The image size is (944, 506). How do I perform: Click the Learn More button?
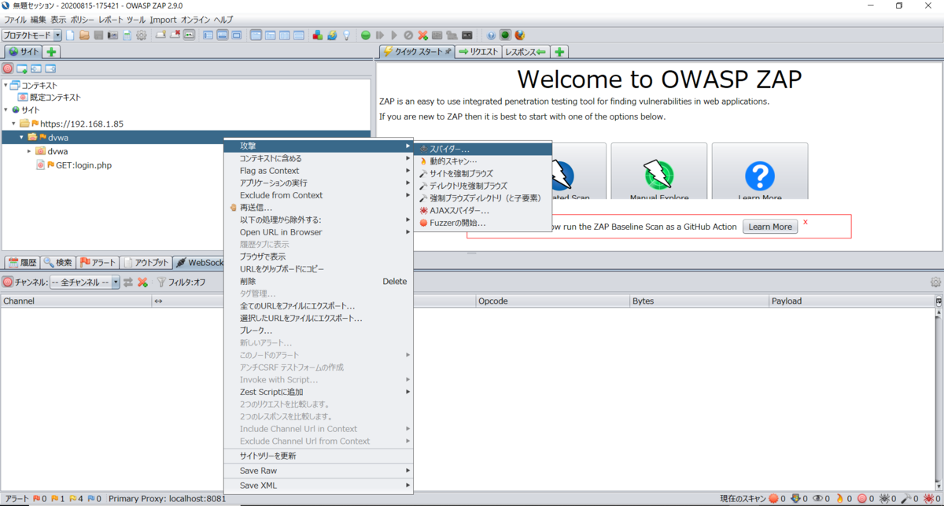click(769, 226)
